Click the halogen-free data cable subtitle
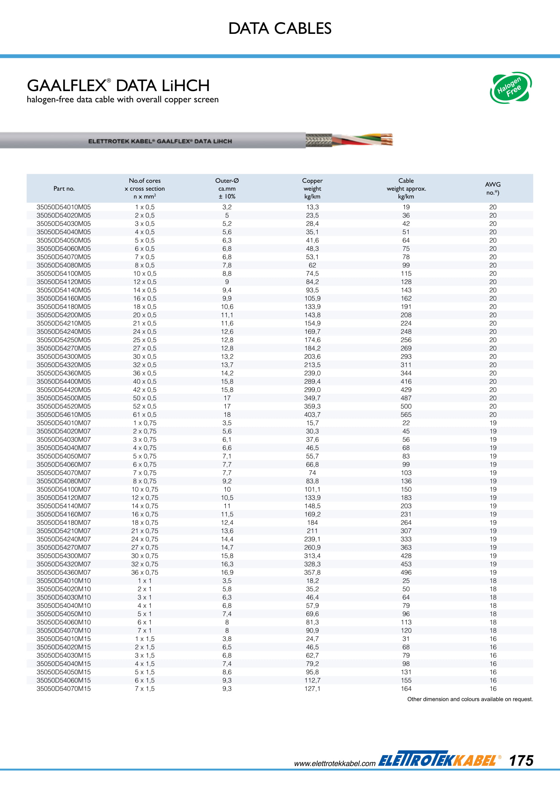 click(123, 100)
